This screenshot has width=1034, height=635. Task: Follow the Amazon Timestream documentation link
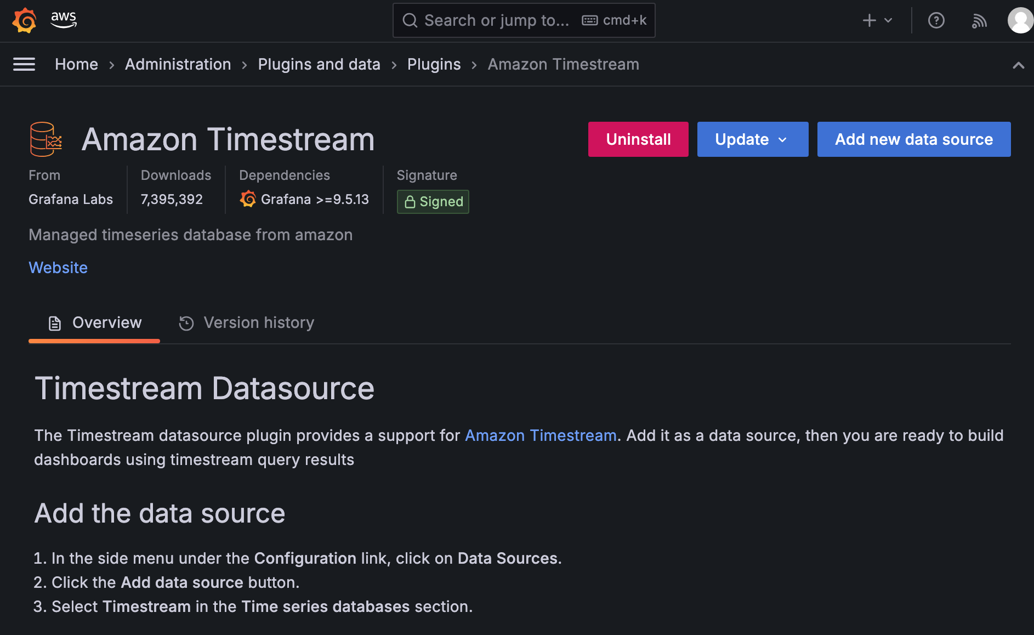541,435
